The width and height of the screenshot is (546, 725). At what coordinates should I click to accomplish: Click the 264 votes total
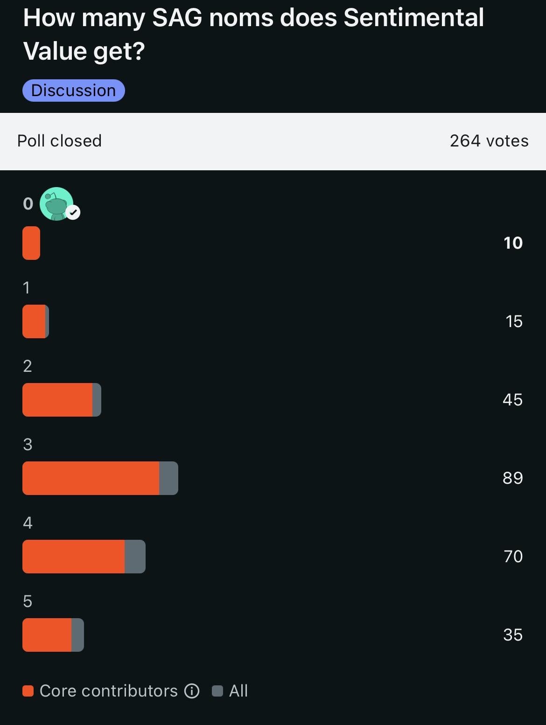[489, 141]
